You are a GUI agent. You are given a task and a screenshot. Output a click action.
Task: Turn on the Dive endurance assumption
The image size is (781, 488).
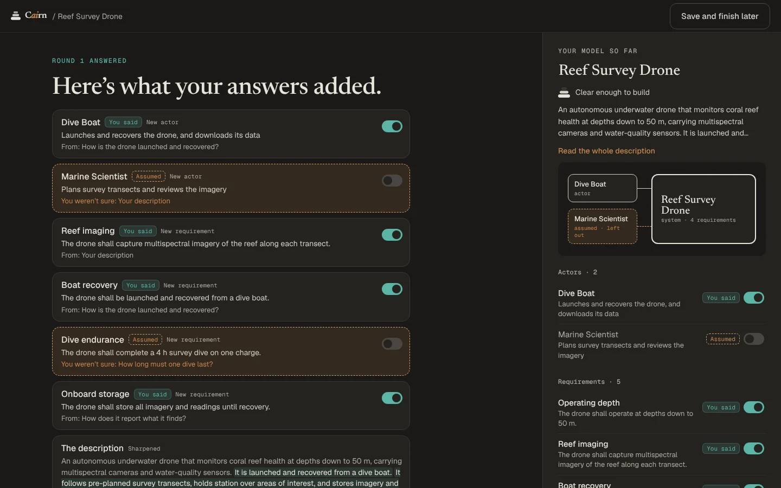[x=392, y=344]
